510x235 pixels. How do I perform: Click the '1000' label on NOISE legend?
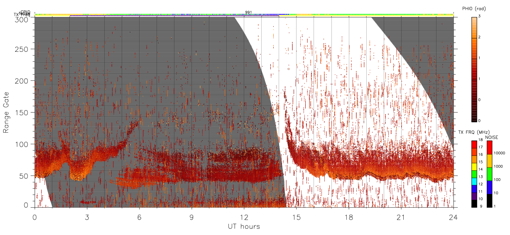(x=498, y=166)
